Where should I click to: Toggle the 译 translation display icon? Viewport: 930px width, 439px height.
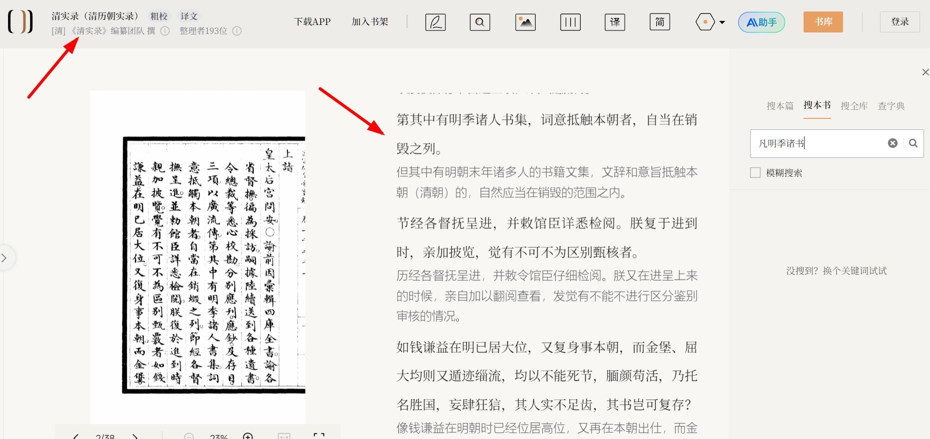point(615,22)
